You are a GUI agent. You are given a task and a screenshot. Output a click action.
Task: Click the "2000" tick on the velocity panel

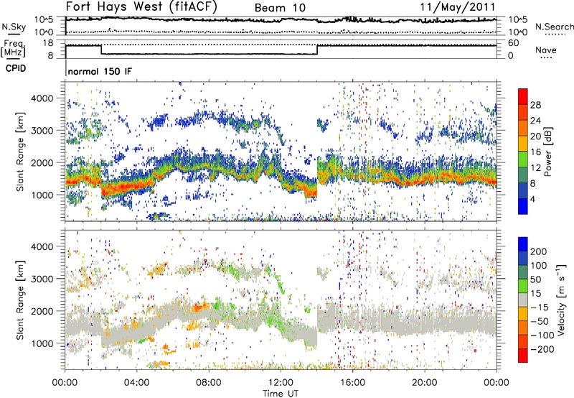pos(42,311)
